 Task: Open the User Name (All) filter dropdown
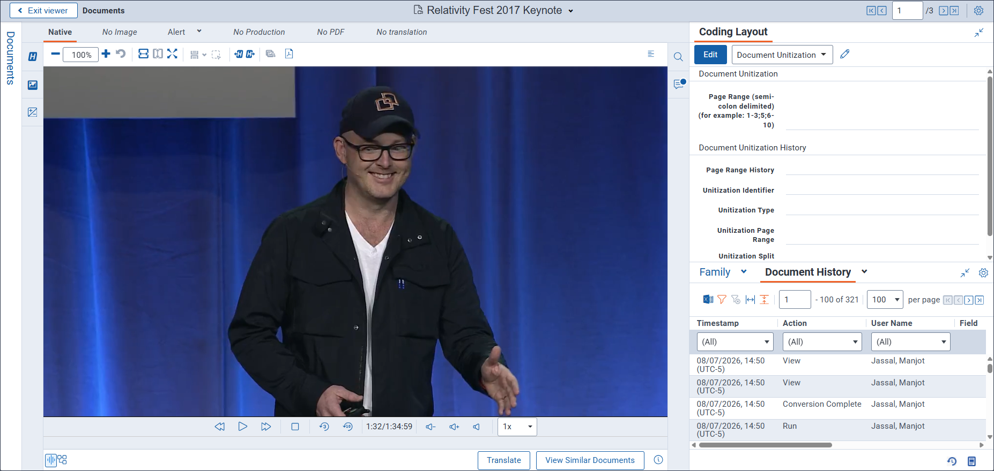pyautogui.click(x=910, y=341)
